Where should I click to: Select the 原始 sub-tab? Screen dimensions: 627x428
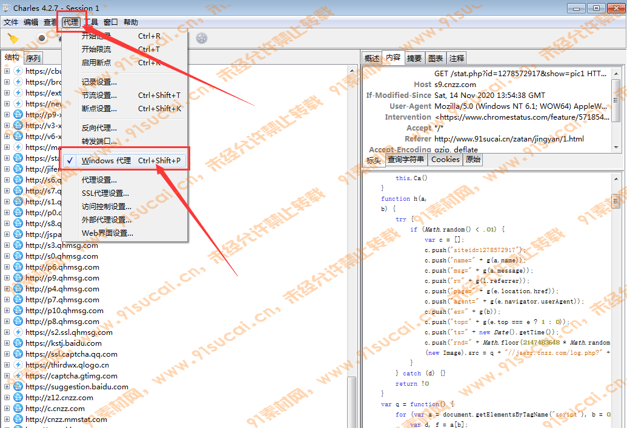[x=473, y=160]
